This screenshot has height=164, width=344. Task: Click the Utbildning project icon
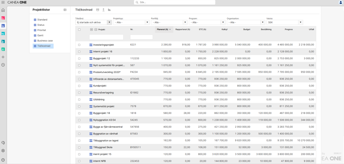pos(91,99)
